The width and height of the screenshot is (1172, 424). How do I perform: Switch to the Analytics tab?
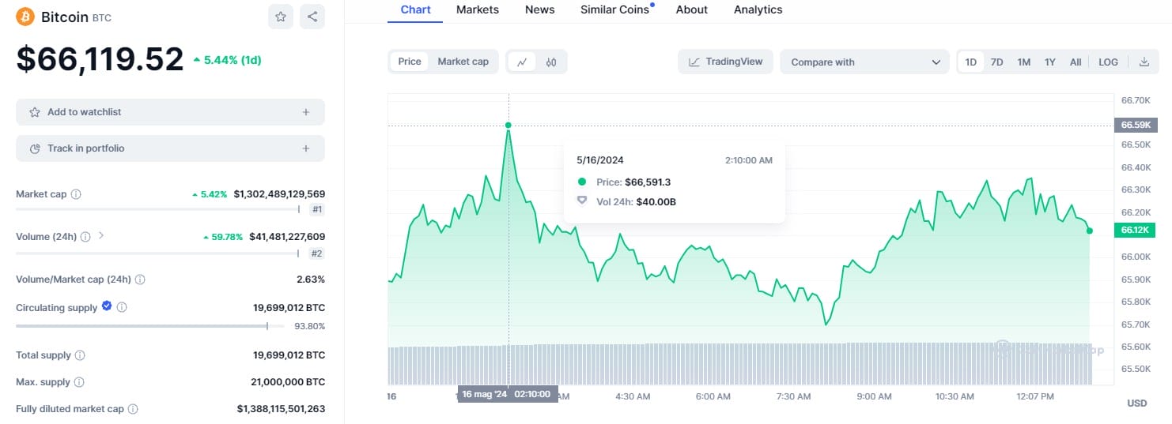click(x=758, y=9)
